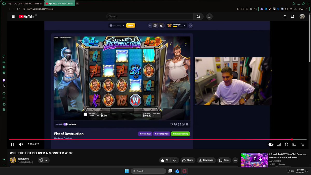Open lepajee channel name link
This screenshot has height=175, width=311.
[x=22, y=159]
